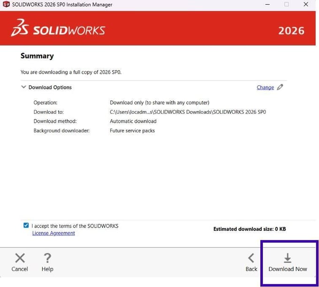This screenshot has width=319, height=287.
Task: Go back to the previous installer step
Action: point(251,263)
